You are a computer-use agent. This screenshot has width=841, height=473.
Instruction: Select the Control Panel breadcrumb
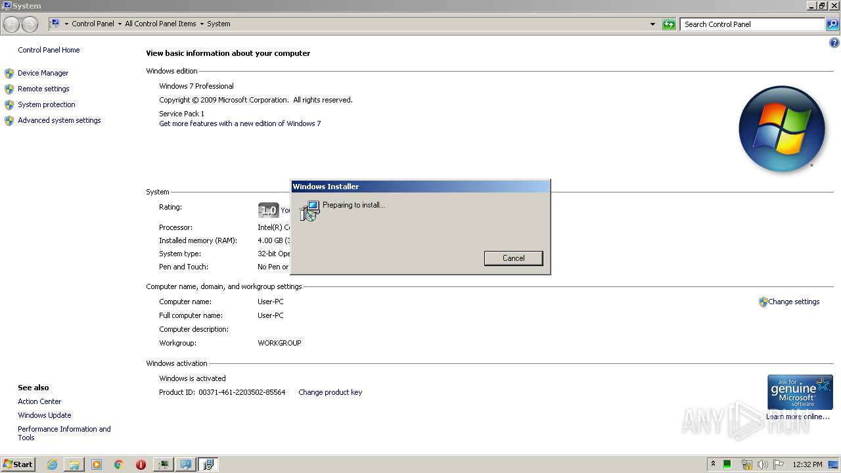[93, 24]
